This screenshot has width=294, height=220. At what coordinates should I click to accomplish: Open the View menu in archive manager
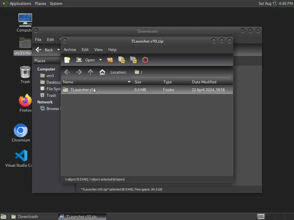pos(98,50)
